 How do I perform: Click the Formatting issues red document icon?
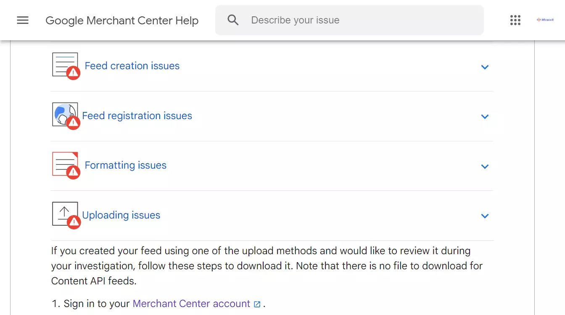coord(66,165)
